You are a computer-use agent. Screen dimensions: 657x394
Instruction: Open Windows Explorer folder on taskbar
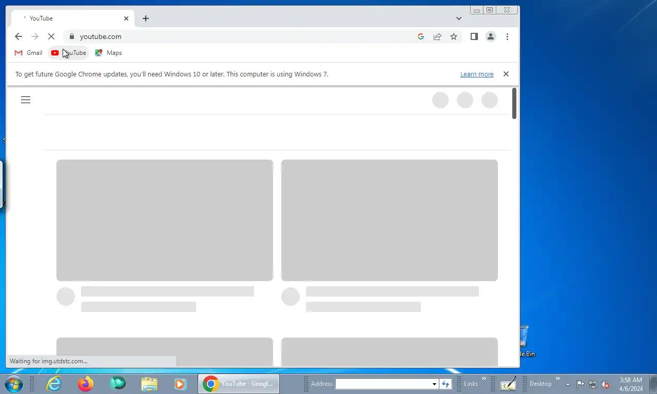point(149,384)
